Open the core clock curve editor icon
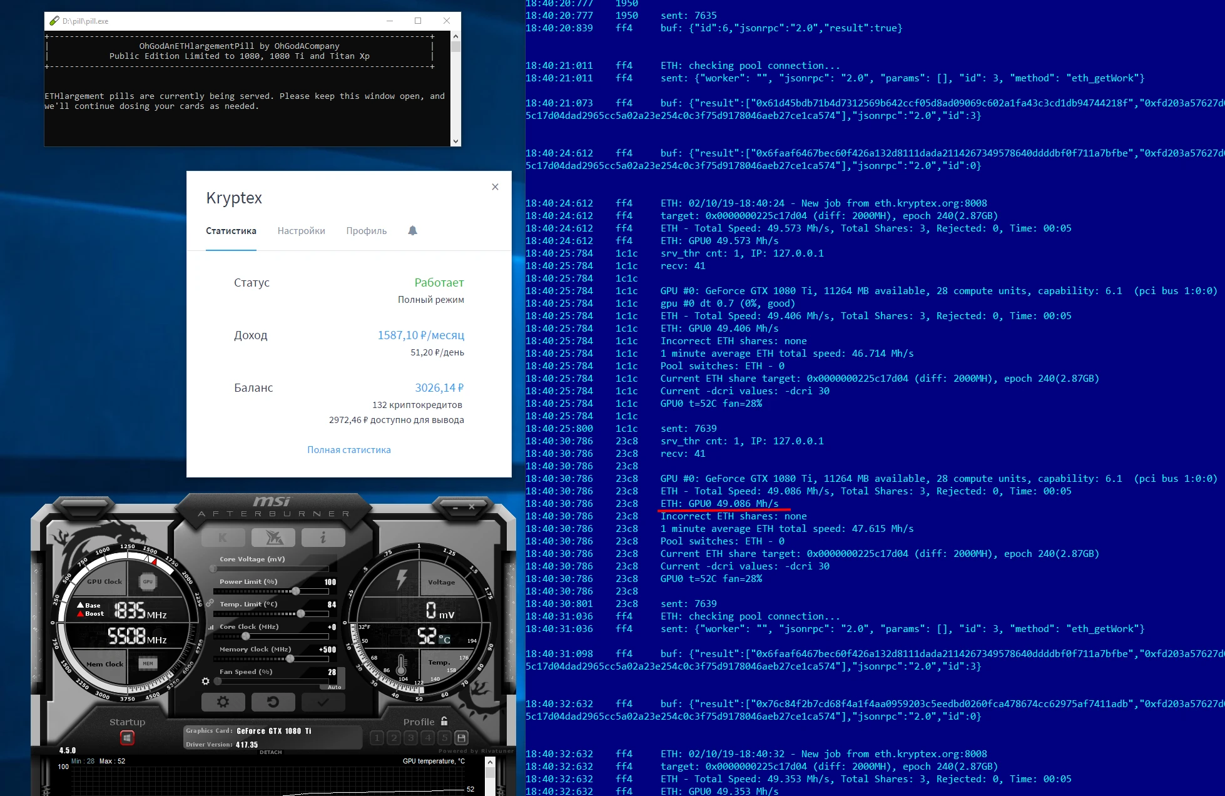Screen dimensions: 1225x796 pyautogui.click(x=211, y=627)
